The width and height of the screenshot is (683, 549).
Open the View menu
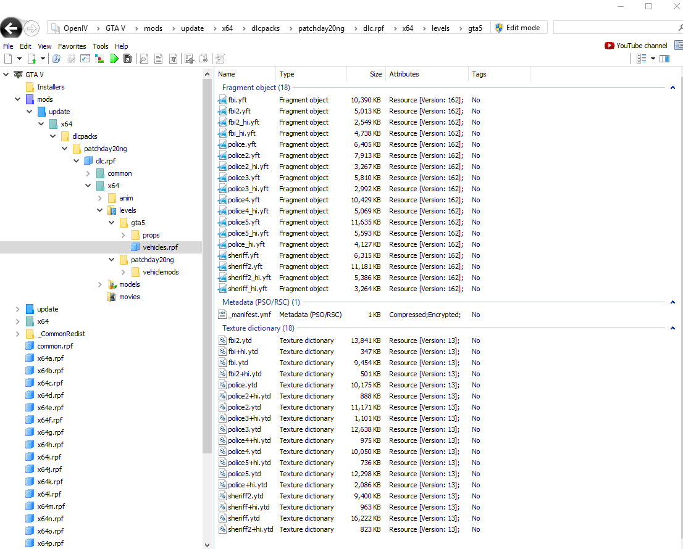pyautogui.click(x=44, y=46)
